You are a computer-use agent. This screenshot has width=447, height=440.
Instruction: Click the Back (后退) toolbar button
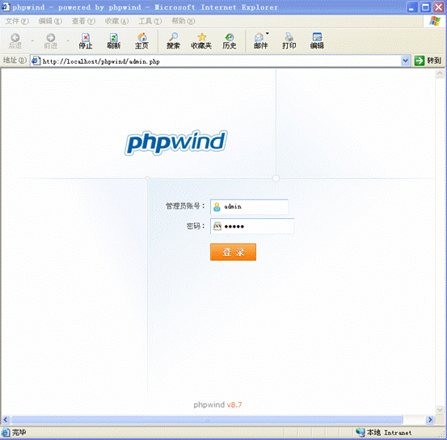tap(15, 41)
